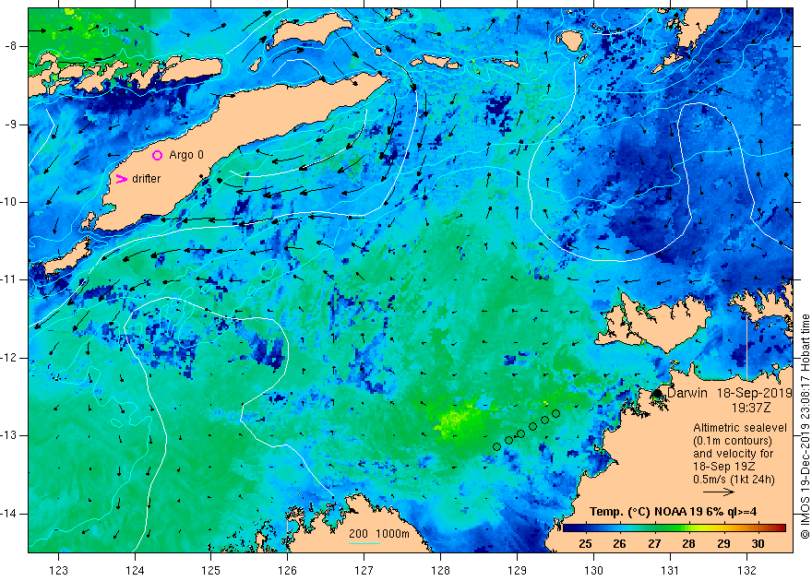The height and width of the screenshot is (581, 812).
Task: Click longitude label 130 on the axis
Action: [x=593, y=570]
